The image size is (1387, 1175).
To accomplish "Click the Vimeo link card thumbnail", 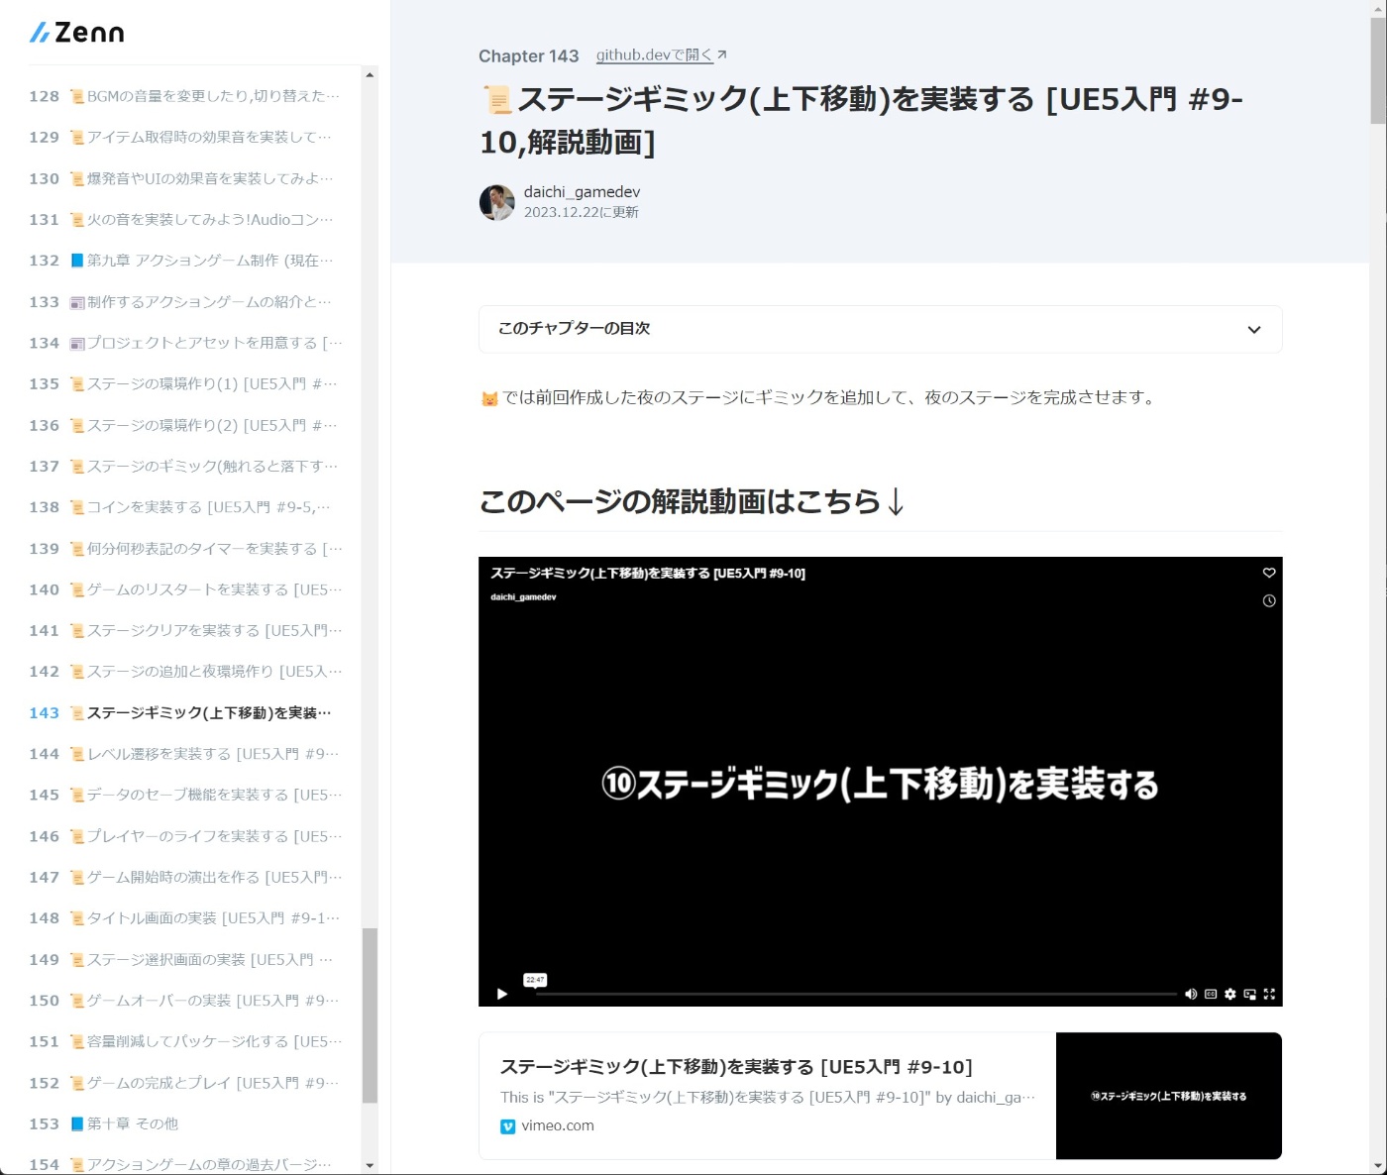I will click(1169, 1096).
